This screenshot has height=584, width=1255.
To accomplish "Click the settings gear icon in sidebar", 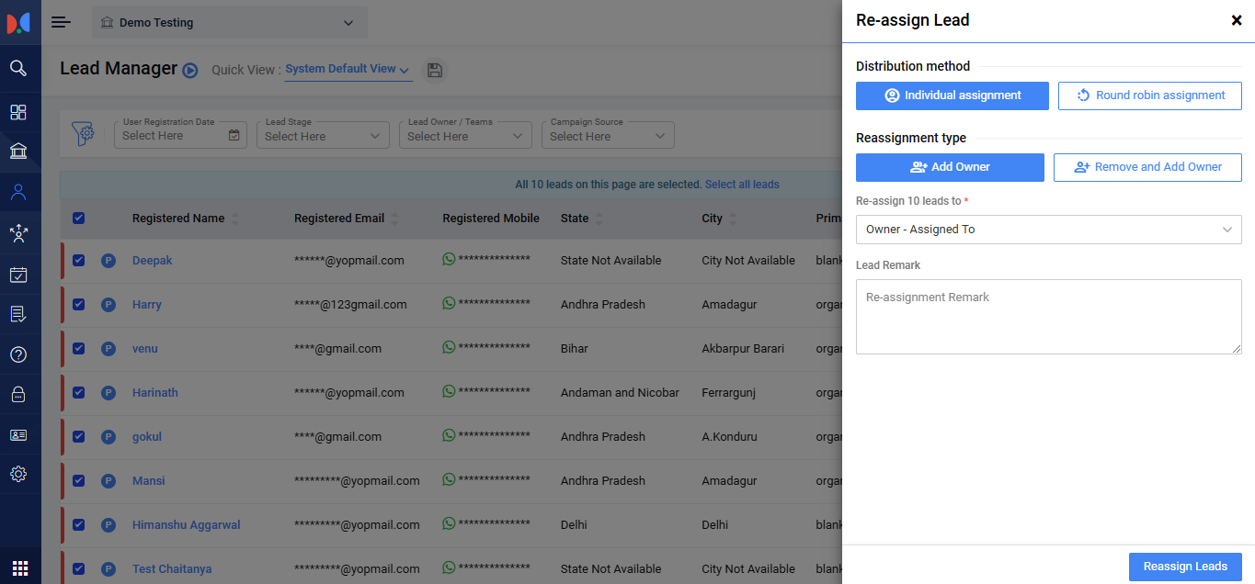I will [x=18, y=474].
